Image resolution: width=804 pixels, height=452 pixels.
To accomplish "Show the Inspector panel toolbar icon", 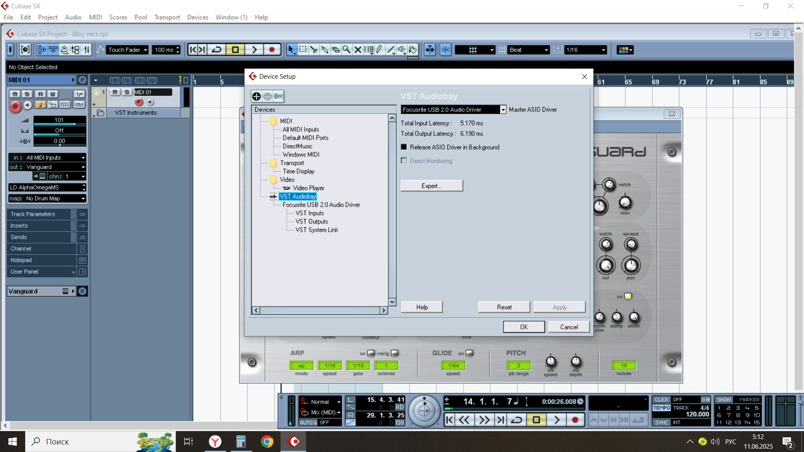I will tap(42, 50).
